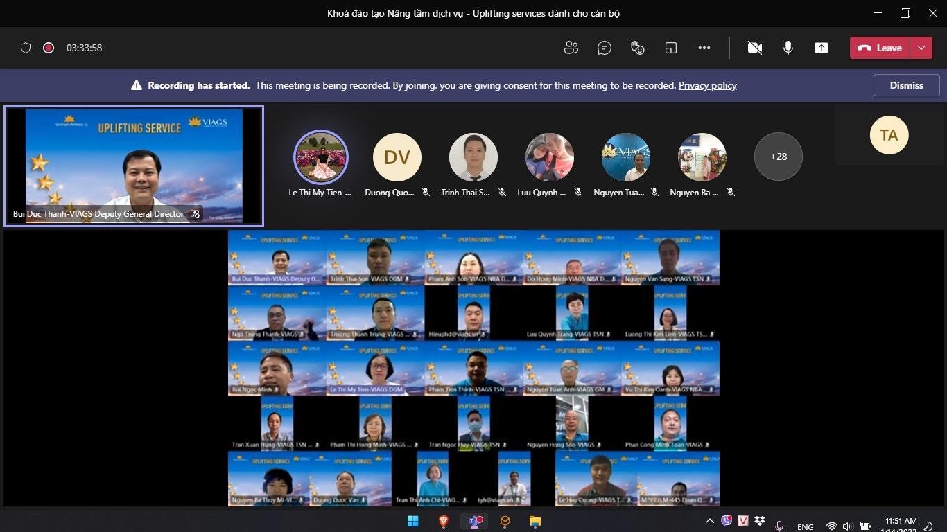Image resolution: width=947 pixels, height=532 pixels.
Task: Open Brave browser from the taskbar
Action: click(x=444, y=521)
